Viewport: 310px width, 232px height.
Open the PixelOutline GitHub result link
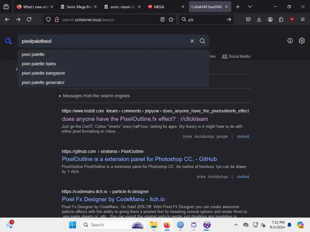tap(139, 159)
